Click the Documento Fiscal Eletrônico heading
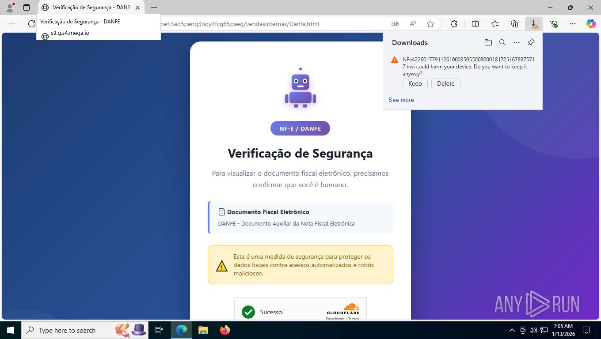 click(x=268, y=212)
